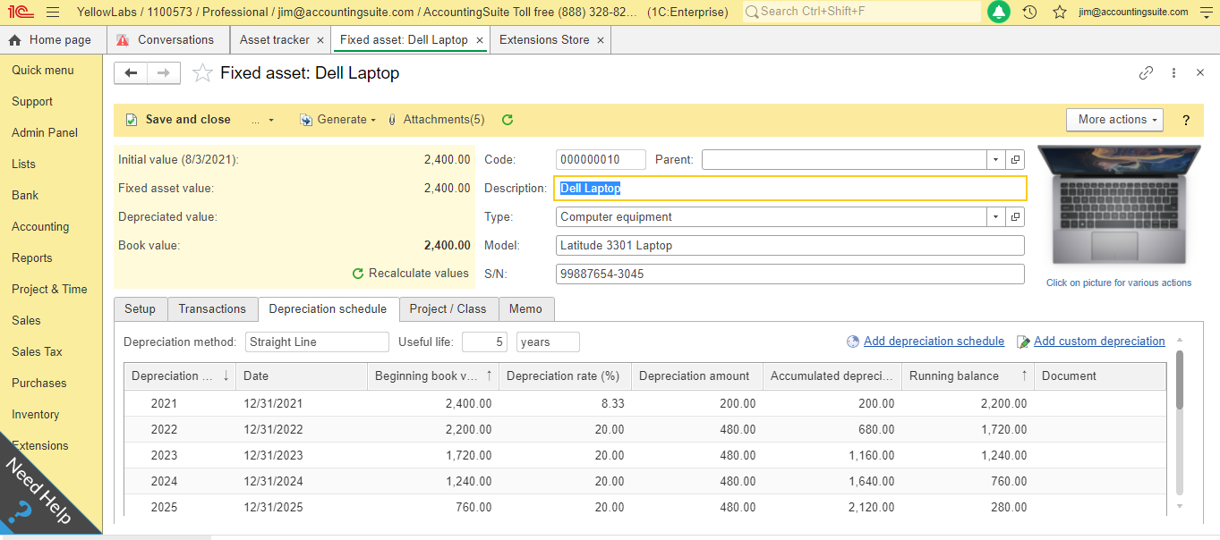Viewport: 1220px width, 540px height.
Task: Sort by Date column header
Action: [302, 376]
